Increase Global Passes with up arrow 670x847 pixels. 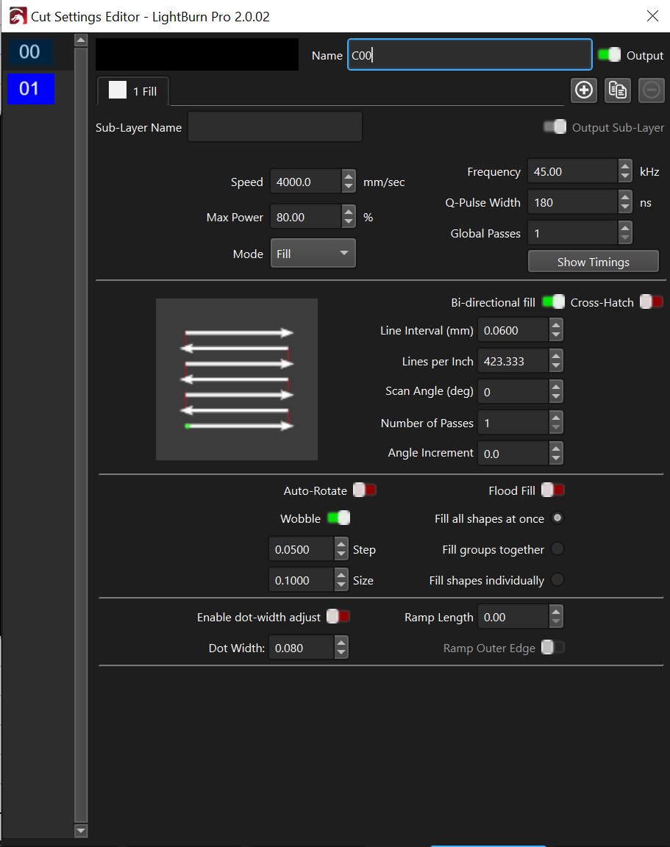click(x=625, y=227)
